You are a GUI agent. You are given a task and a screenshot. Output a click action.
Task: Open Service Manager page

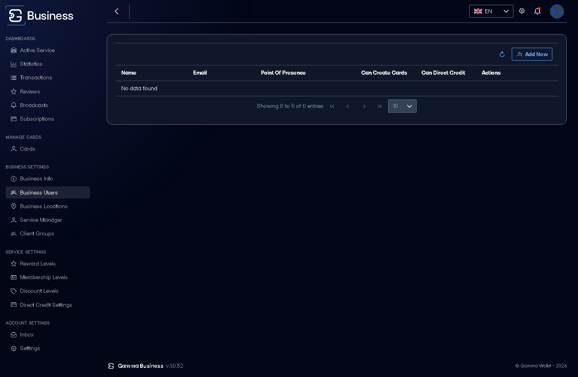coord(48,220)
